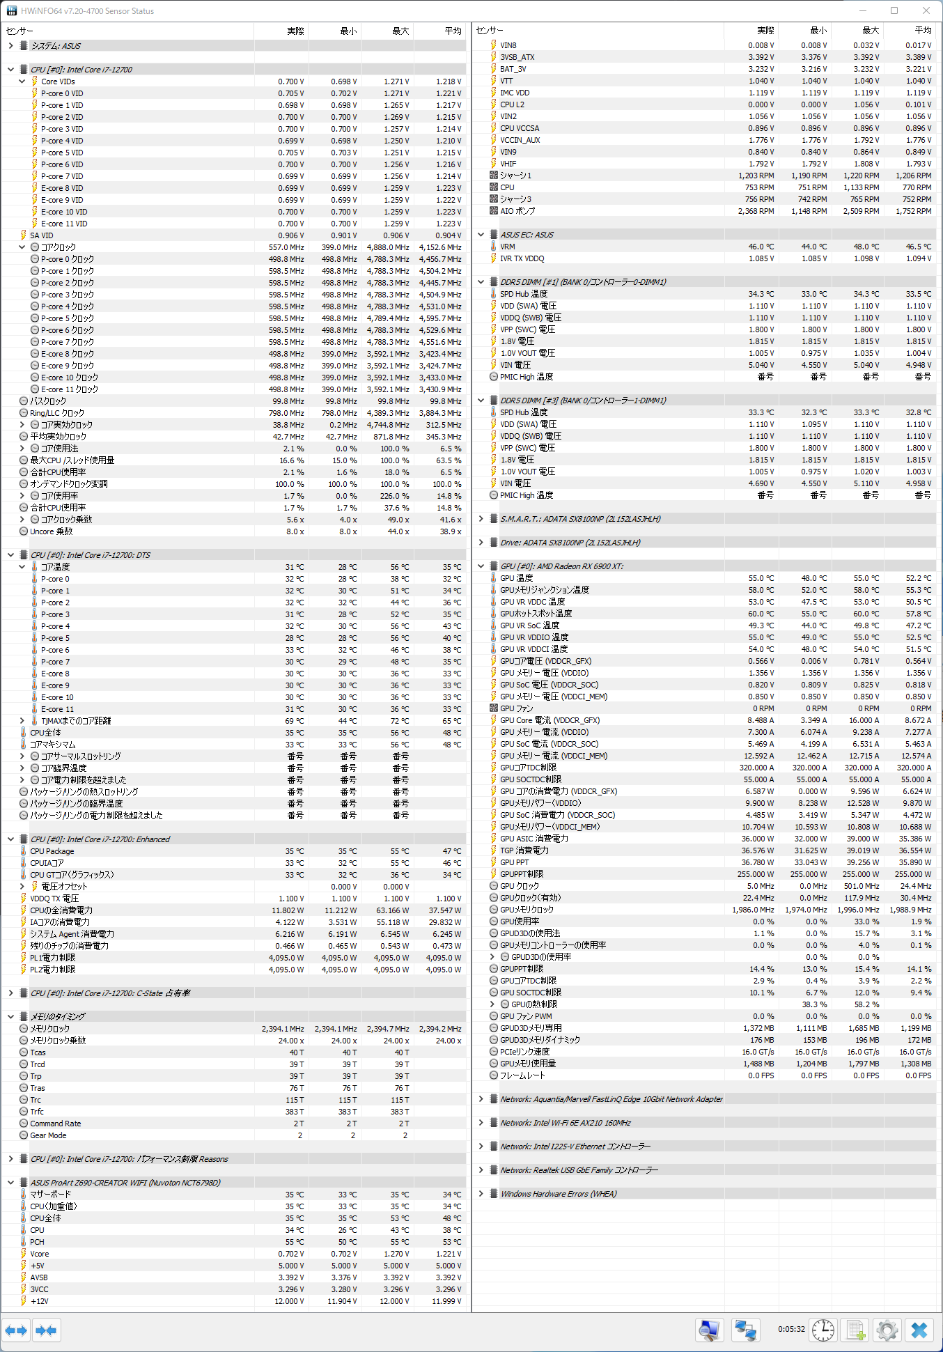Viewport: 943px width, 1352px height.
Task: Click the 0:05:32 elapsed time display
Action: coord(791,1329)
